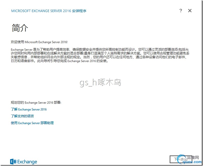Open 使用 Exchange Server 部署助理 link
Screen dimensions: 203x166
[x=32, y=123]
